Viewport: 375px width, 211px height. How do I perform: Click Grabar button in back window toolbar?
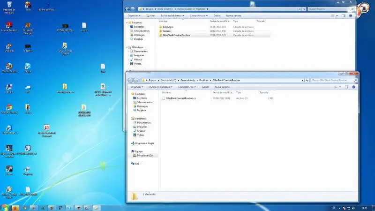pos(217,15)
